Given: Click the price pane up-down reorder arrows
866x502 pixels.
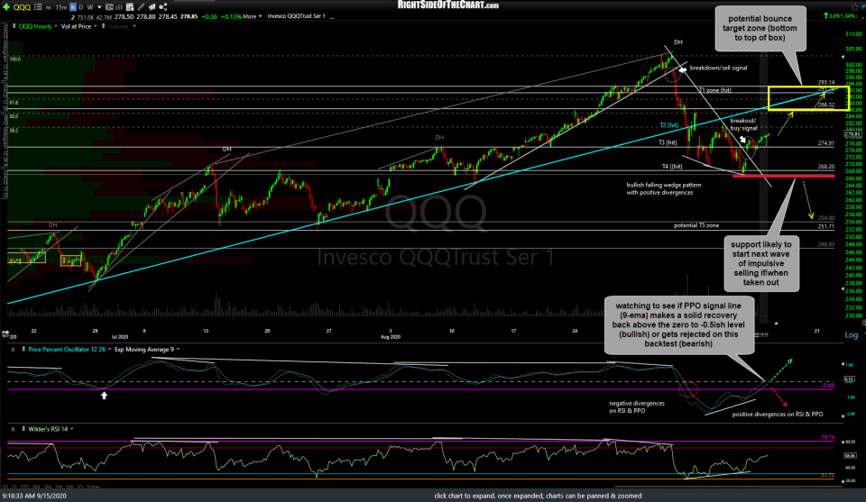Looking at the screenshot, I should (x=14, y=26).
